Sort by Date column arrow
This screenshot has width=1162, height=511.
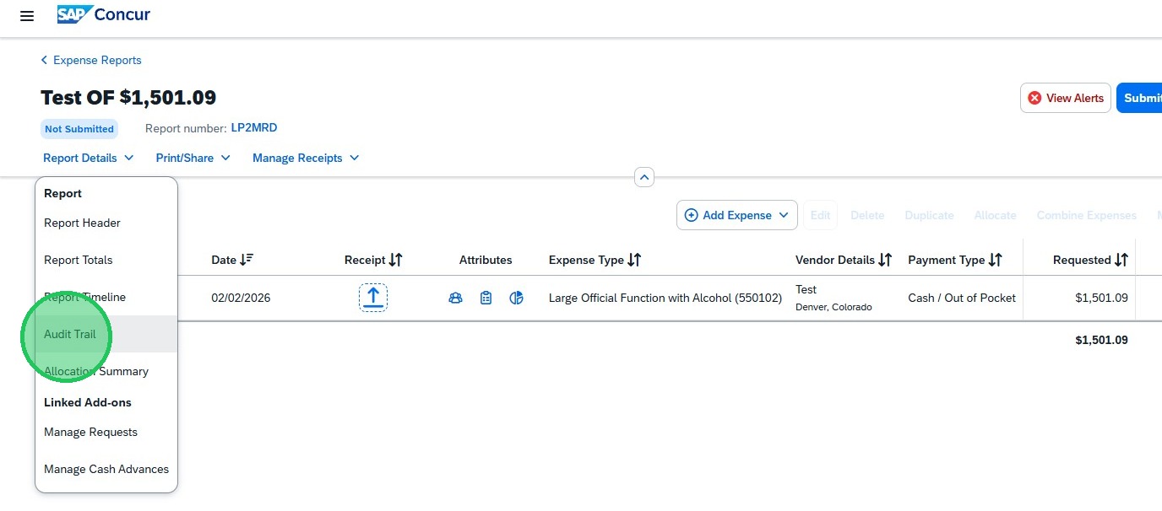(x=247, y=260)
